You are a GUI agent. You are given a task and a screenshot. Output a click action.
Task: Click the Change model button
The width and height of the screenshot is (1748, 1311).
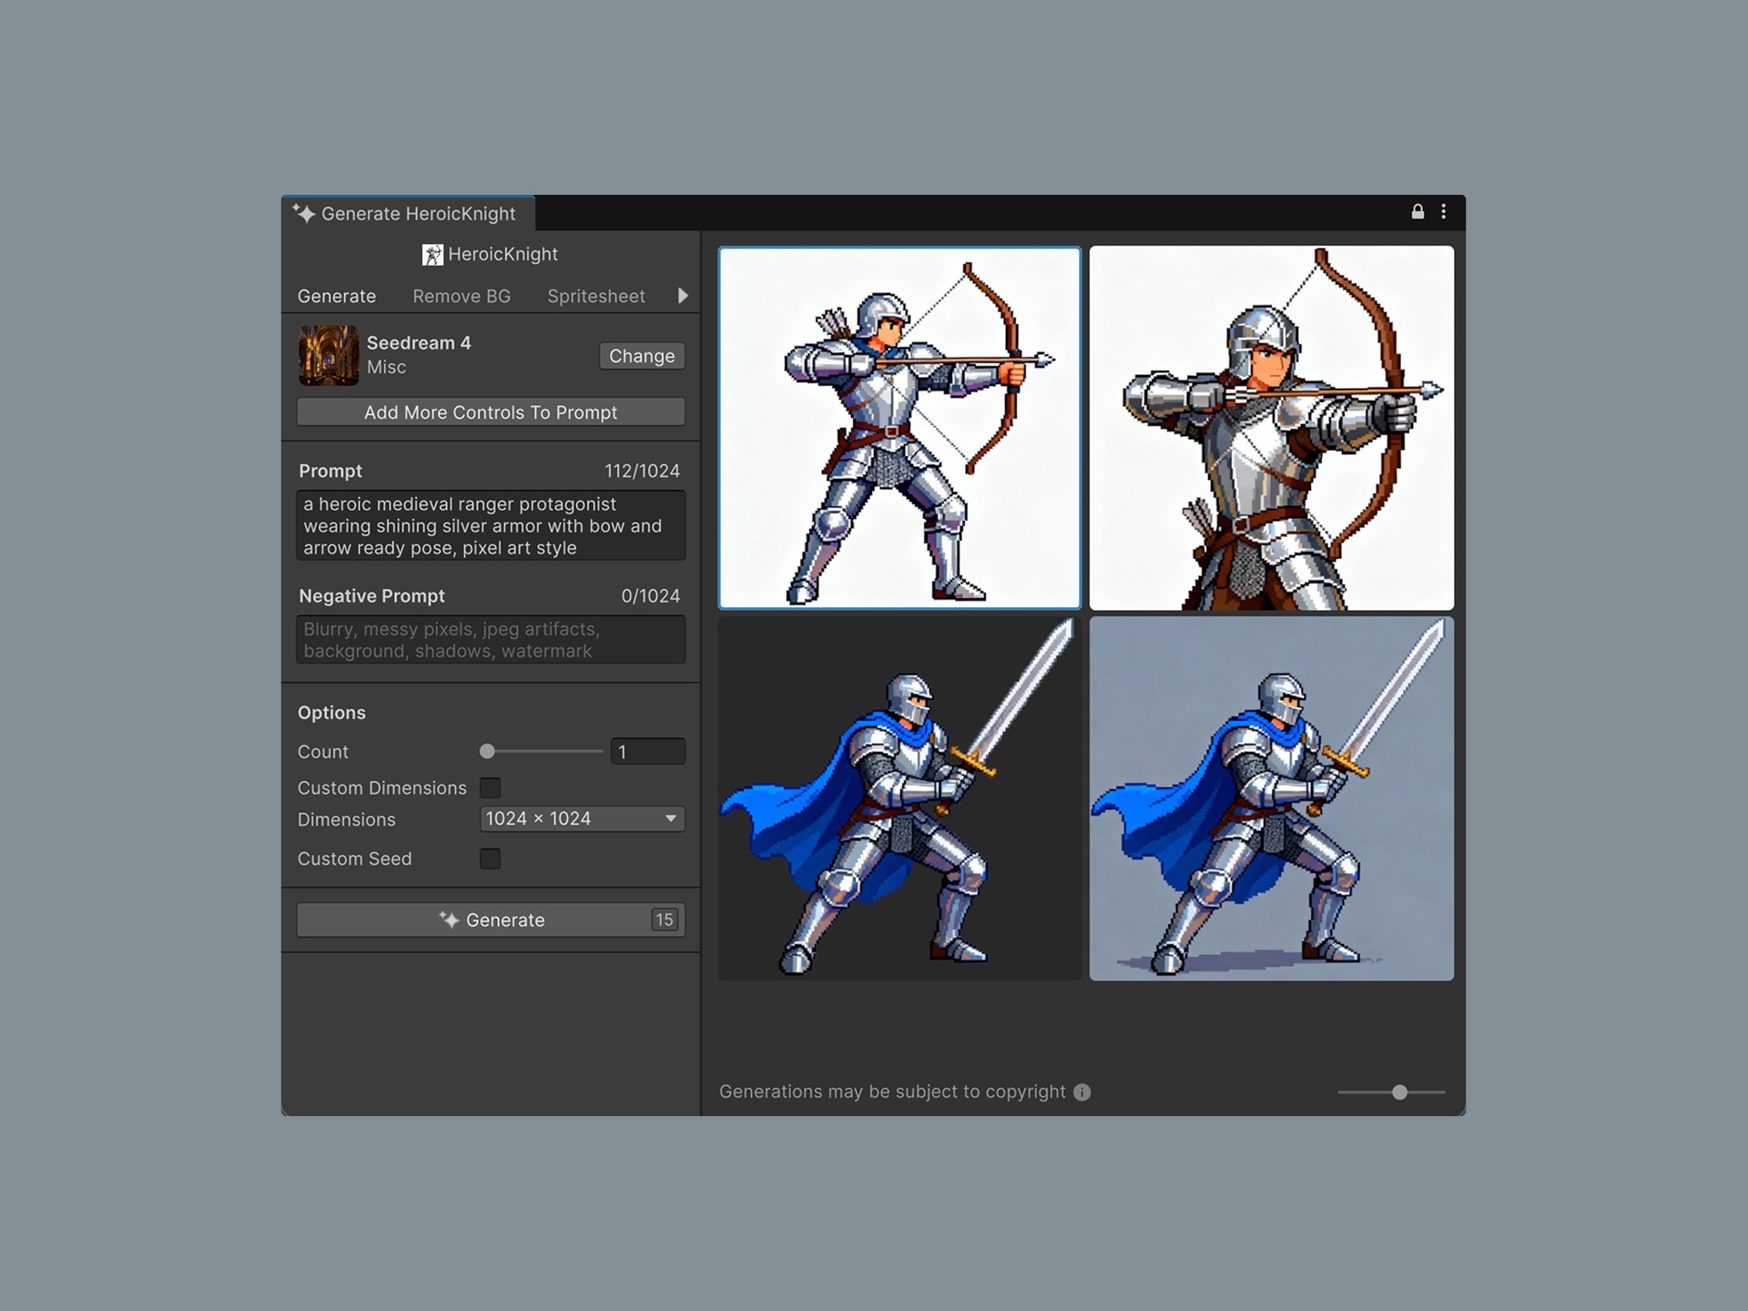642,356
